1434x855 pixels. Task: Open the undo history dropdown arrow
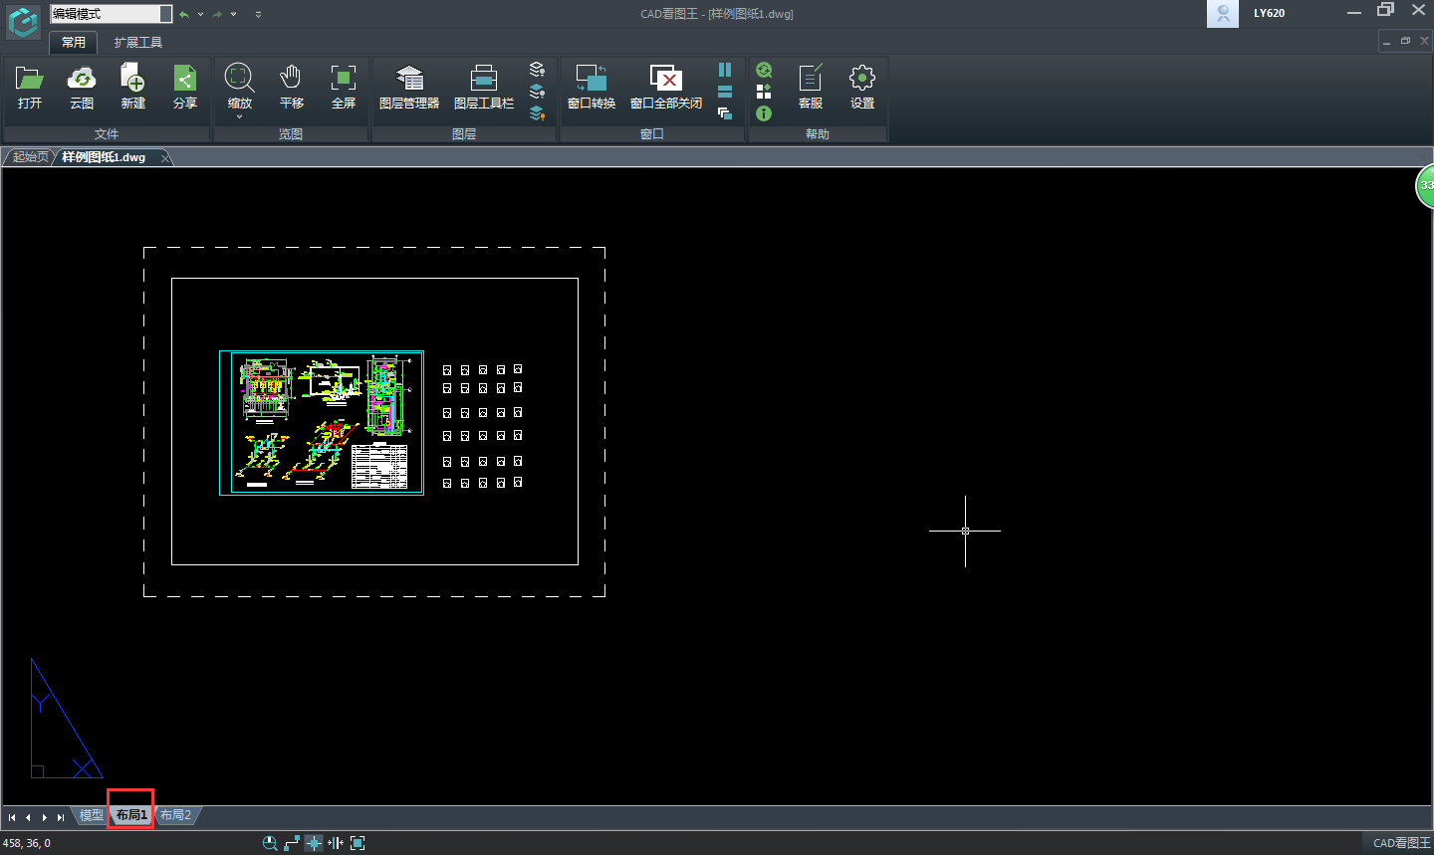click(200, 15)
